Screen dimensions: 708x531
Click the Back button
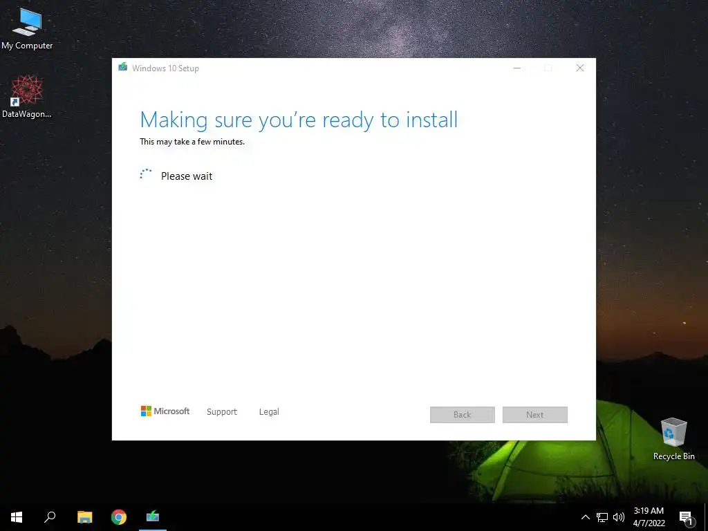(463, 415)
